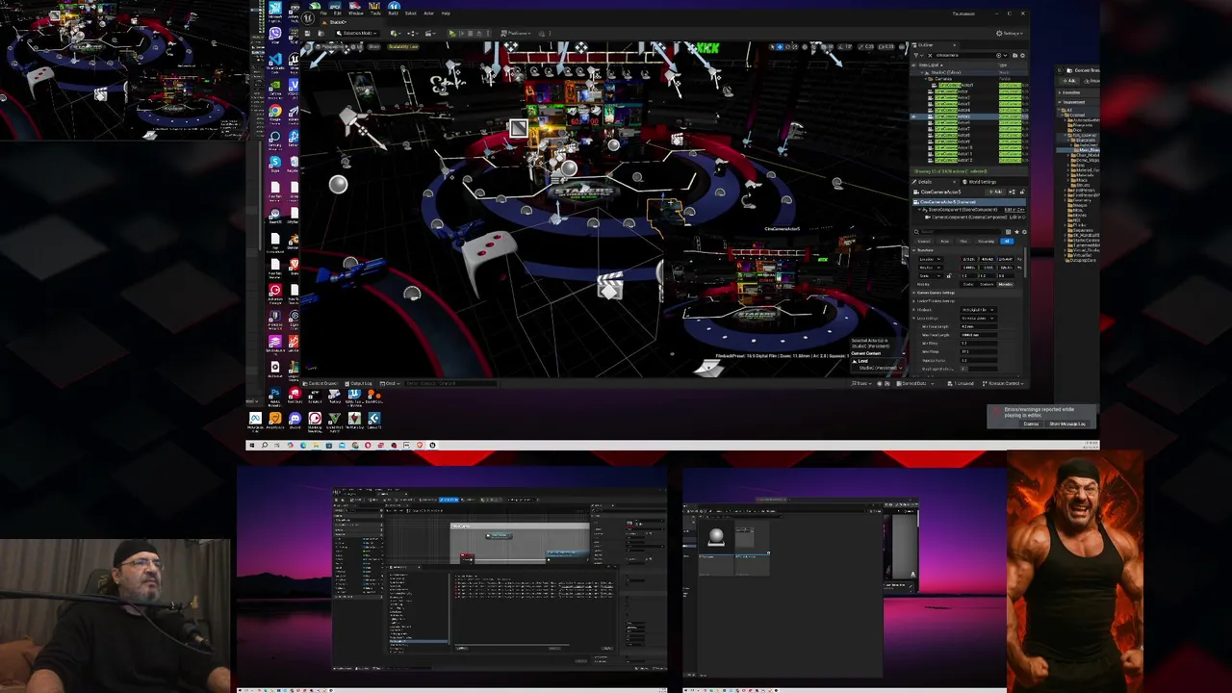Open the Cmd console type dropdown
This screenshot has width=1232, height=693.
390,383
